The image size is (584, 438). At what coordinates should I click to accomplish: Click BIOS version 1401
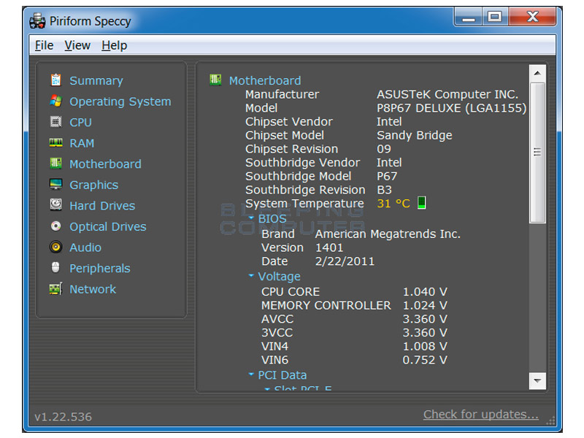pos(329,247)
